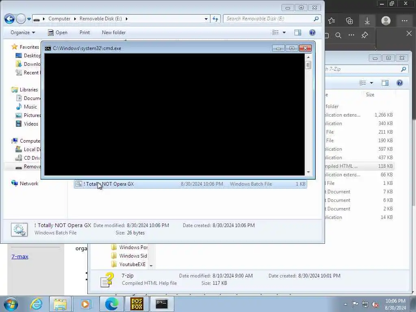Open the 7-max link on web page
Image resolution: width=416 pixels, height=312 pixels.
[20, 257]
